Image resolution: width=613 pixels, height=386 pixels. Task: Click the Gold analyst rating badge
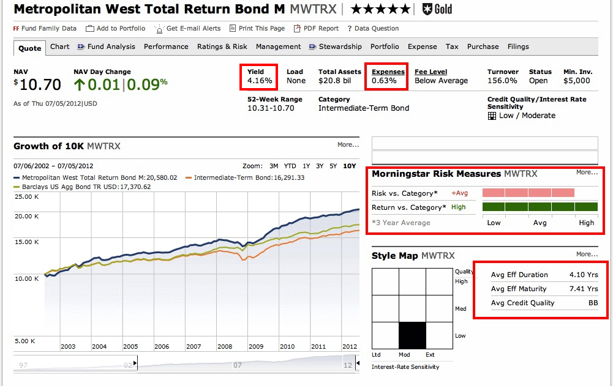pos(437,9)
